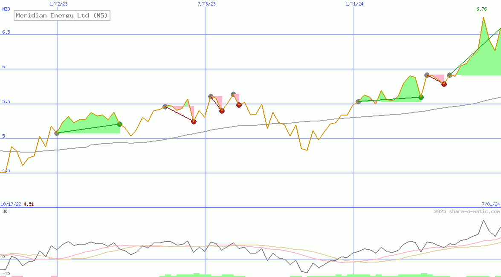Select gray entry marker just right of 7/03/23
The height and width of the screenshot is (277, 501).
point(211,96)
